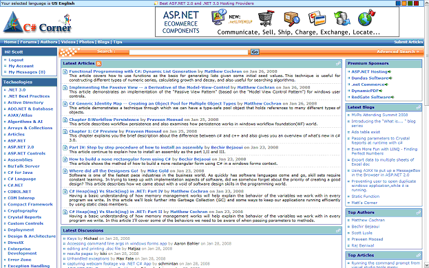Open ASP.NET 2.0 technology category
This screenshot has height=268, width=429.
pyautogui.click(x=21, y=147)
